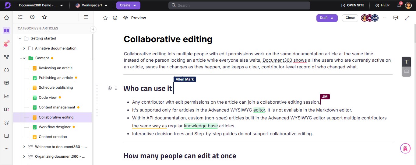This screenshot has width=416, height=165.
Task: Open the Eddy AI assistant floating button
Action: tap(405, 149)
